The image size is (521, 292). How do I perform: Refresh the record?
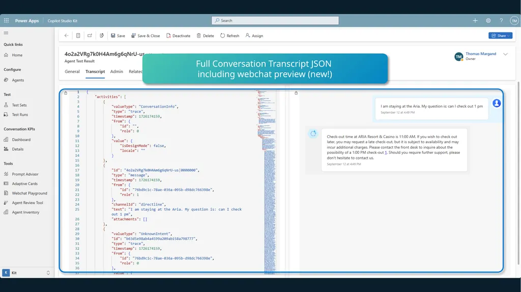[229, 36]
